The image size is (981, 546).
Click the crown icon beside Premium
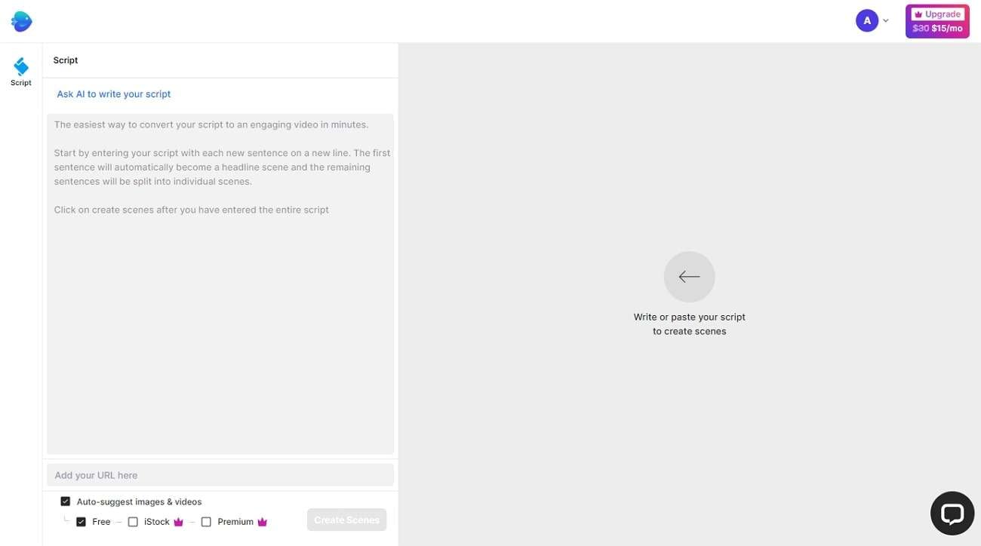263,522
